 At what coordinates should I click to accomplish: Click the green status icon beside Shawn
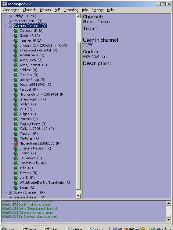16,153
